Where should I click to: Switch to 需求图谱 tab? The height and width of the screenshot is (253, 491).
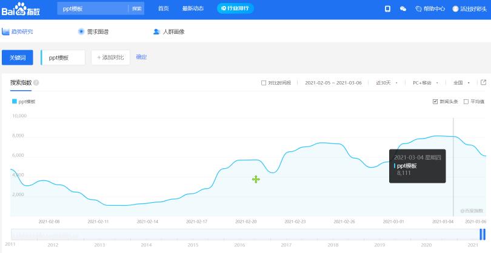pyautogui.click(x=93, y=31)
